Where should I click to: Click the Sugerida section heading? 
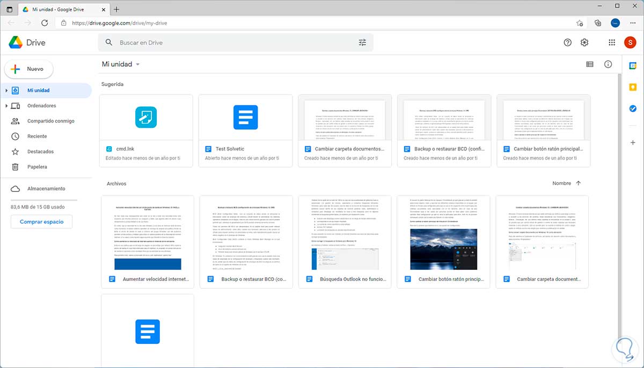click(112, 84)
